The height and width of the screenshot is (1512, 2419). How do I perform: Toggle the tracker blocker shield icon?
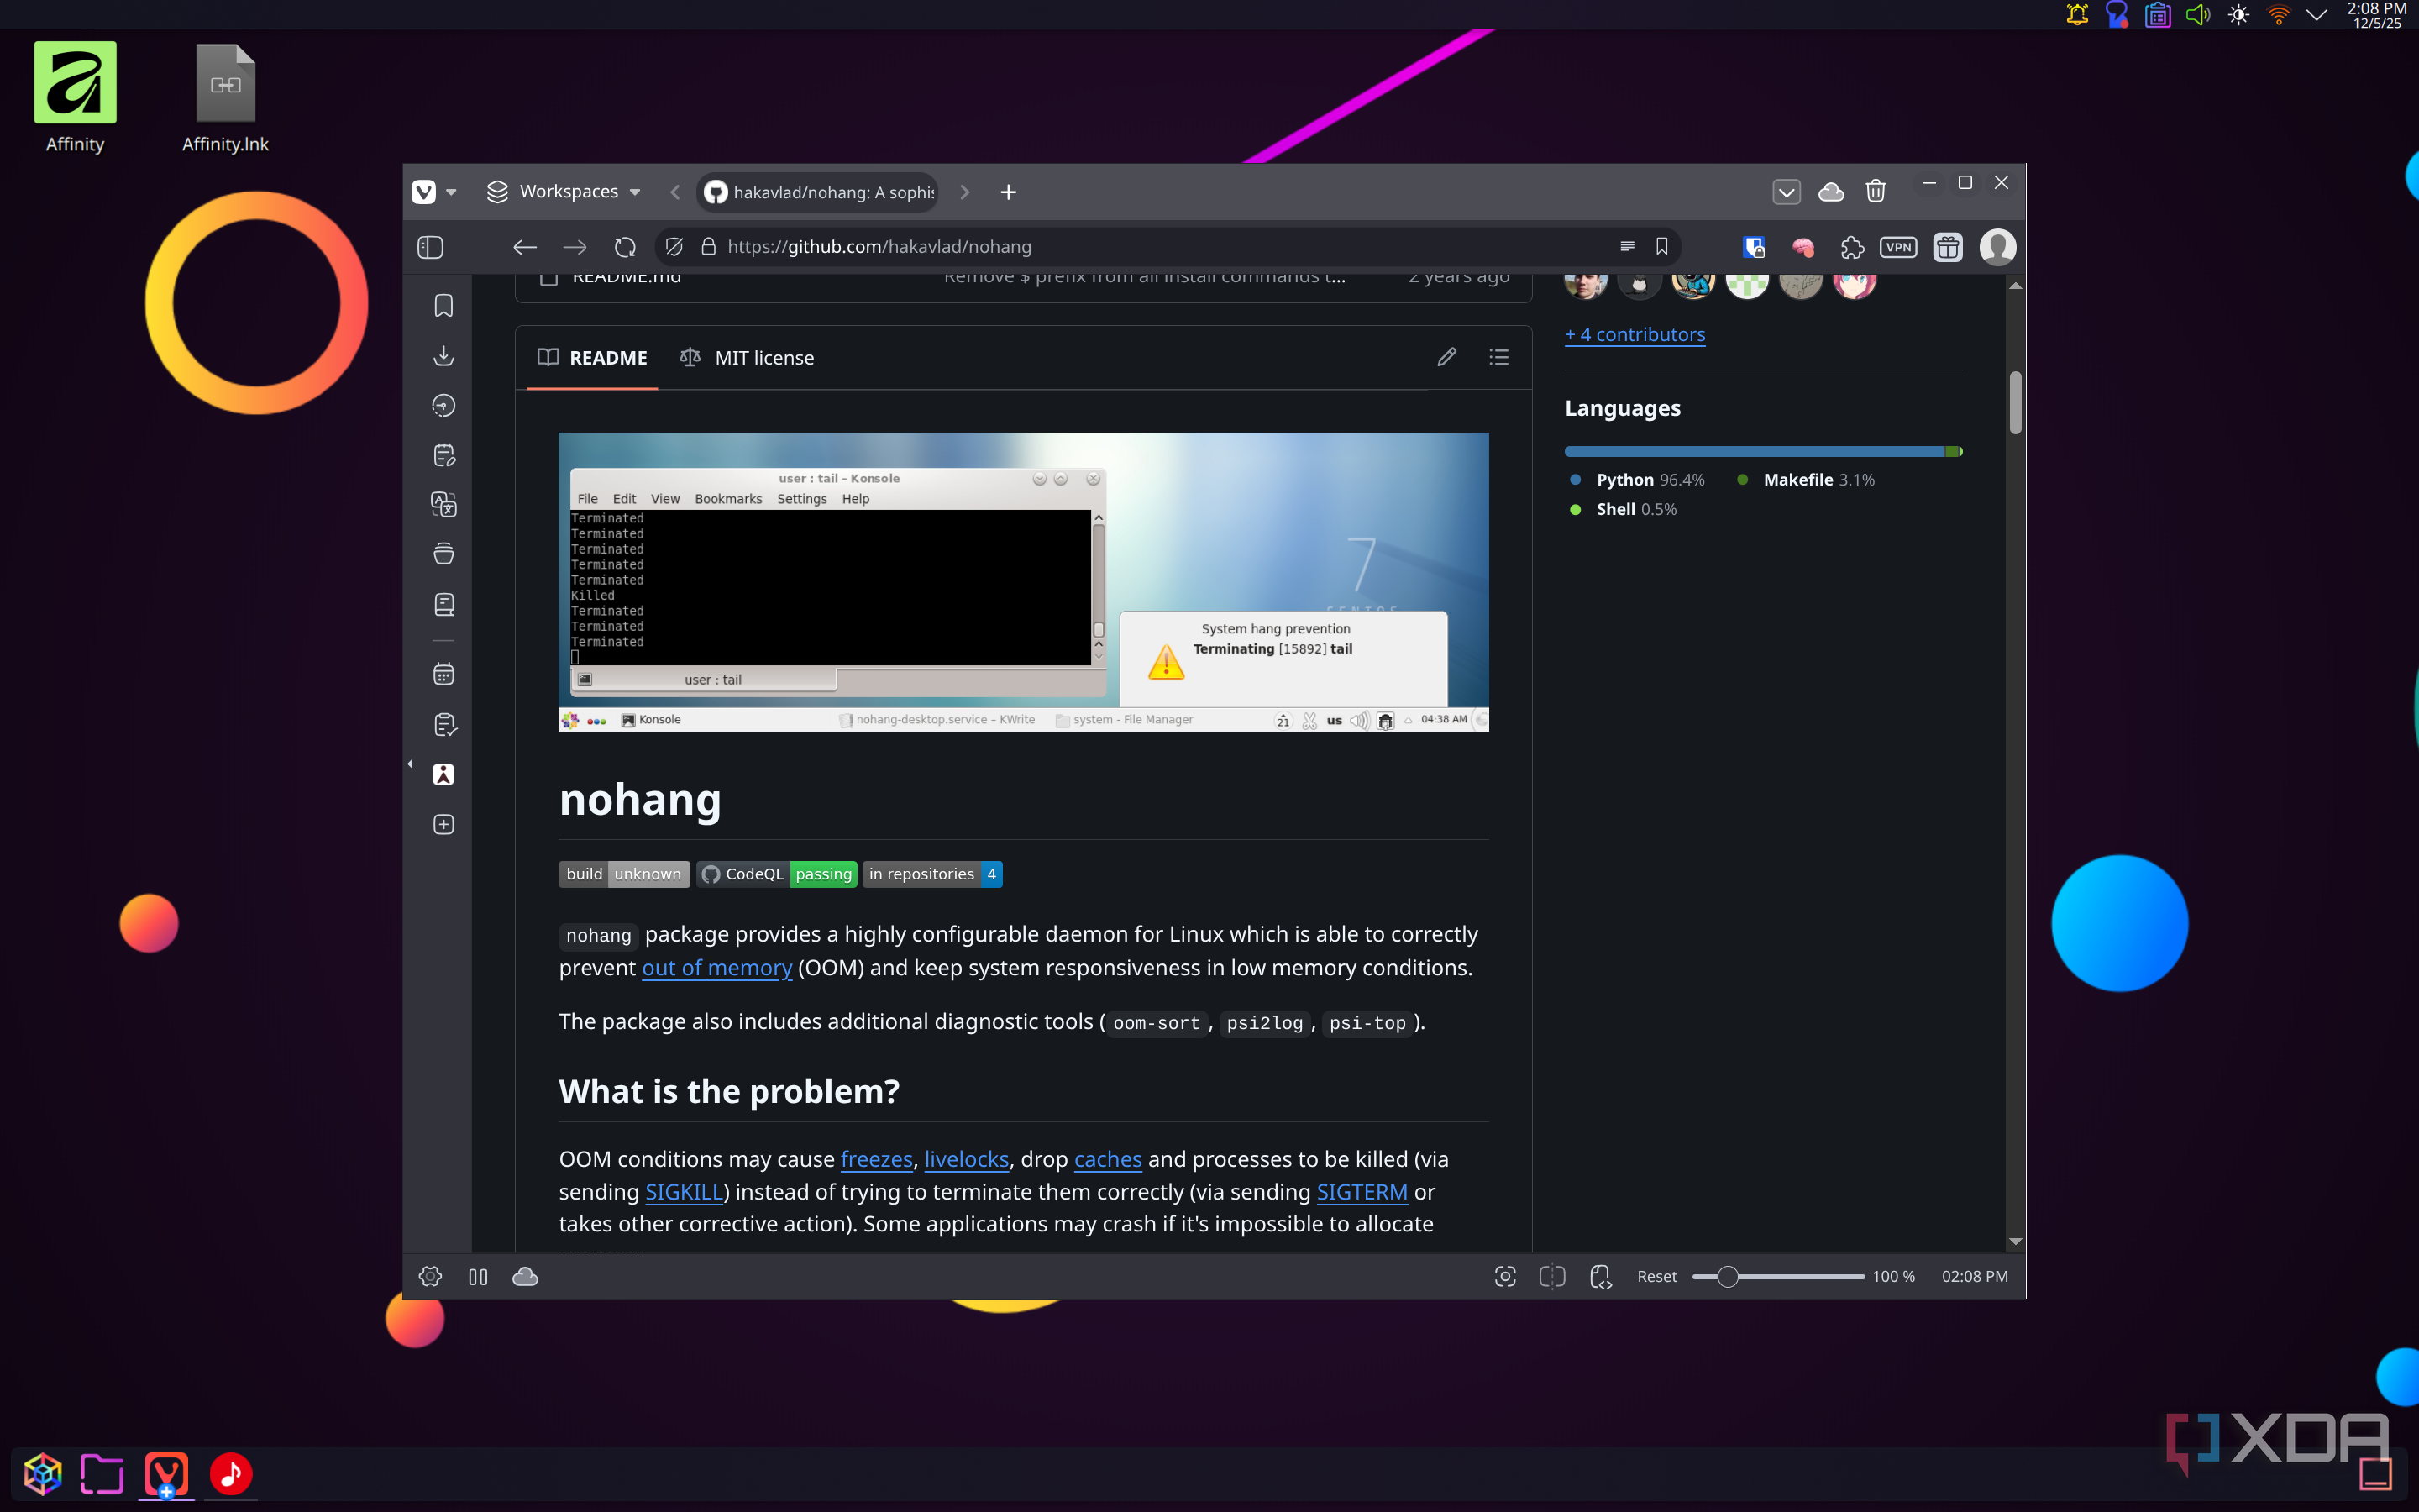(674, 247)
